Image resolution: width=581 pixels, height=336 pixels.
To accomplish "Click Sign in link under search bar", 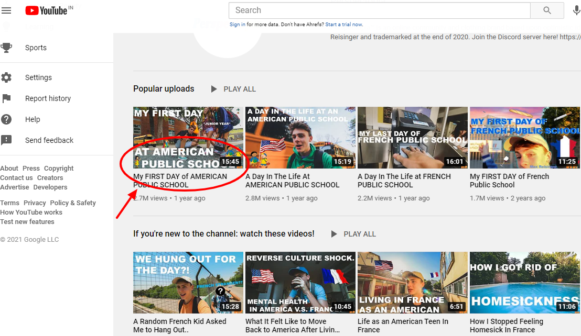I will pos(237,25).
